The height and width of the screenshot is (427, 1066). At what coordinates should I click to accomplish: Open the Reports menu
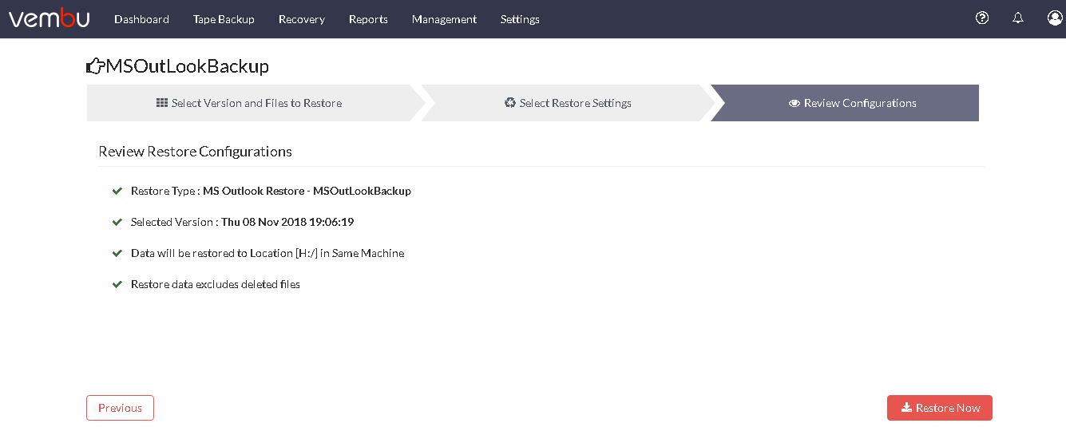(368, 19)
